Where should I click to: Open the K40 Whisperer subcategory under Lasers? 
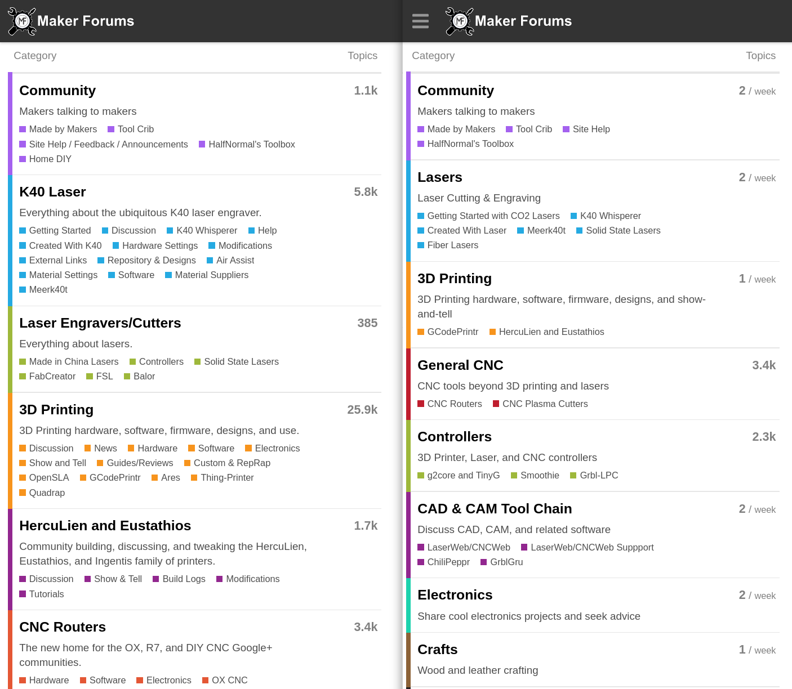pyautogui.click(x=611, y=216)
